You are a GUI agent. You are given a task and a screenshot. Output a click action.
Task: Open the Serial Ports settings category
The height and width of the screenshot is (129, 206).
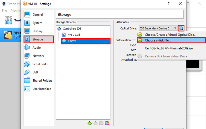[38, 64]
